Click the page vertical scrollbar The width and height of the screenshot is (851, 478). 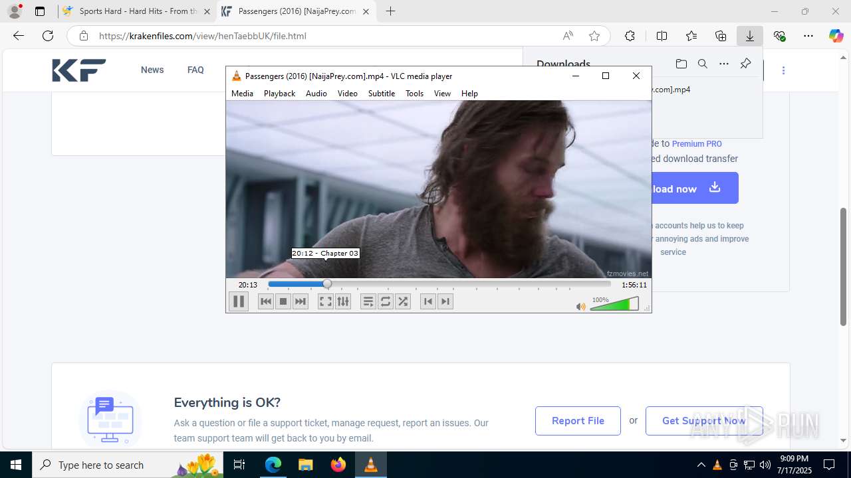(844, 267)
